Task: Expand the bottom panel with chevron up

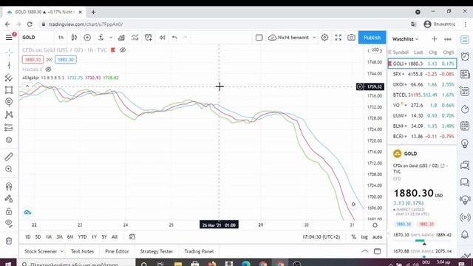Action: [364, 251]
